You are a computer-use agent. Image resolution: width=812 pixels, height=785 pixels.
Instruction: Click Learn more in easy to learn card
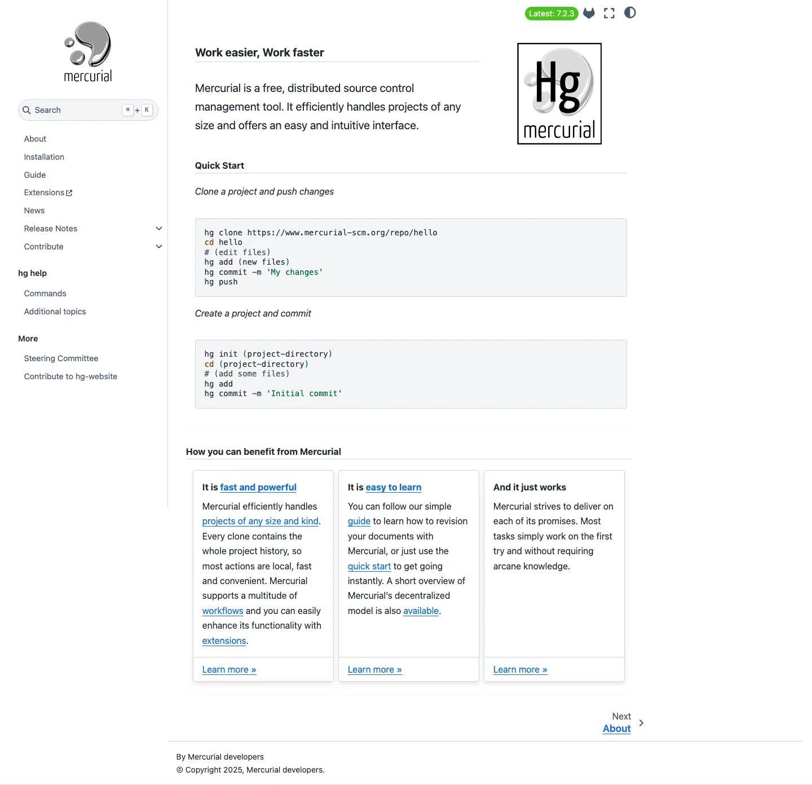point(375,669)
